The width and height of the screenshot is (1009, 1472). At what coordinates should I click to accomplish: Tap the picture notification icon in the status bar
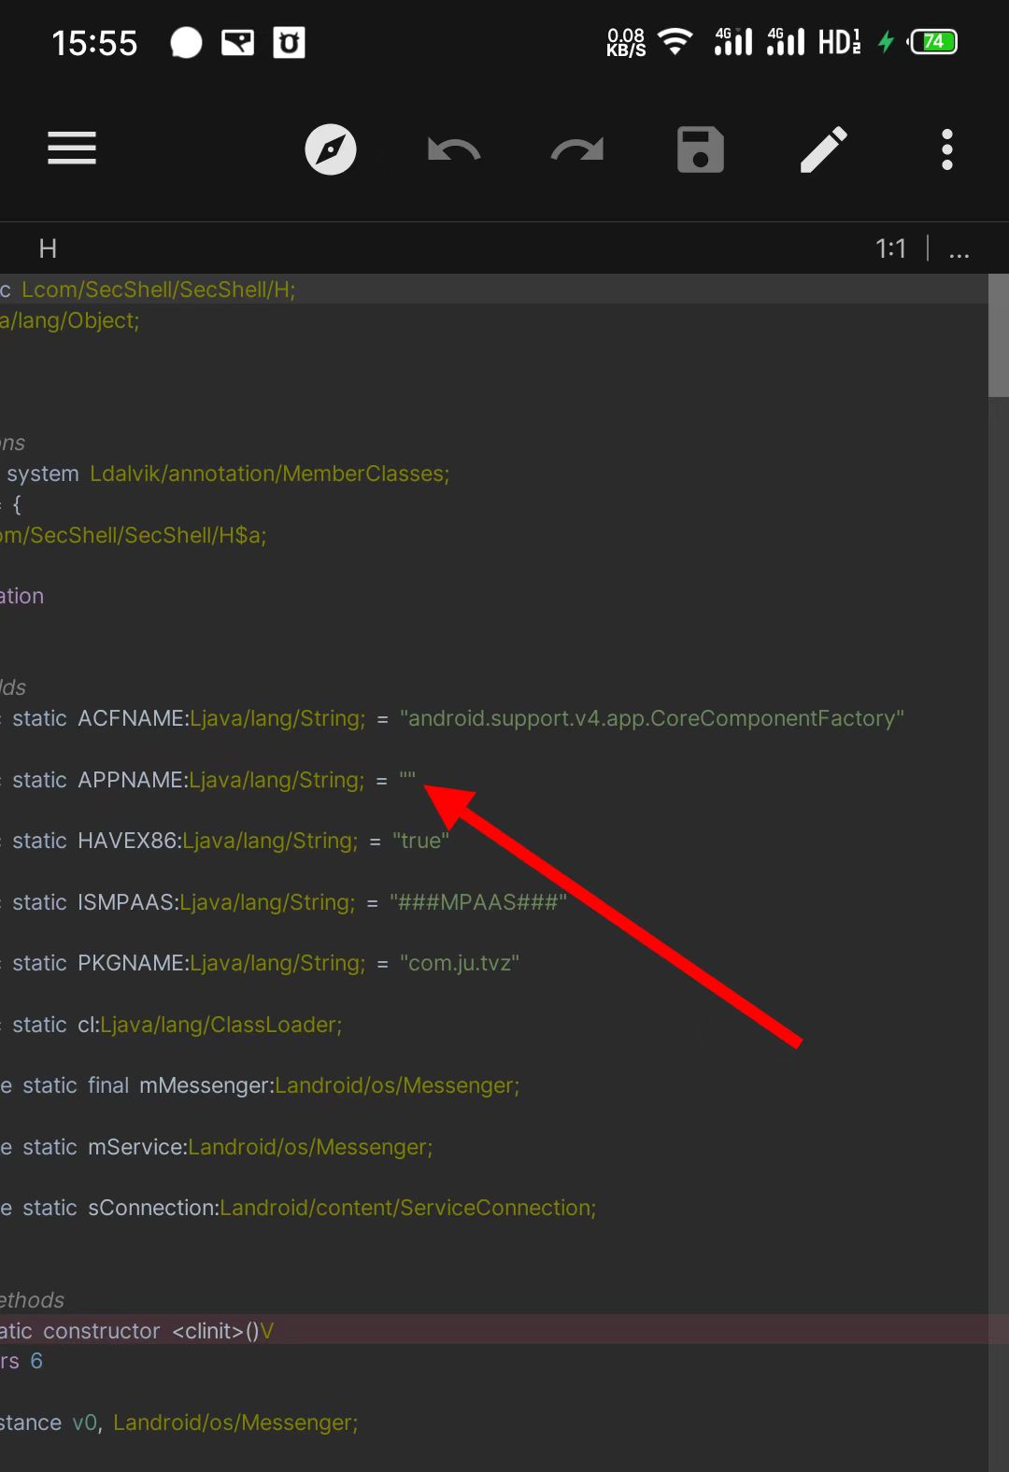pos(237,42)
